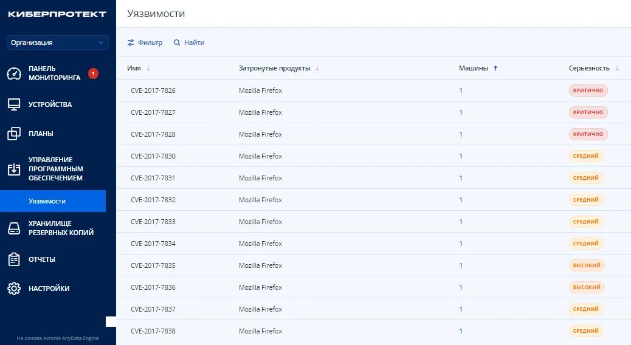Image resolution: width=631 pixels, height=345 pixels.
Task: Select row CVE-2017-7834
Action: tap(373, 244)
